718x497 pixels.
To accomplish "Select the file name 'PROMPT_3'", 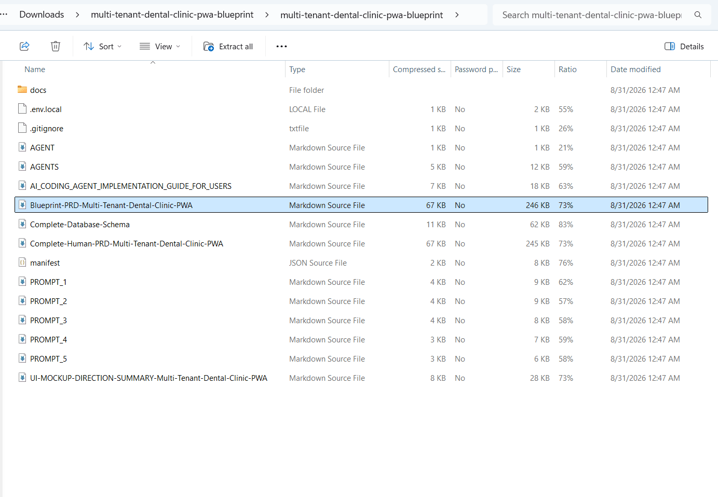I will tap(48, 321).
